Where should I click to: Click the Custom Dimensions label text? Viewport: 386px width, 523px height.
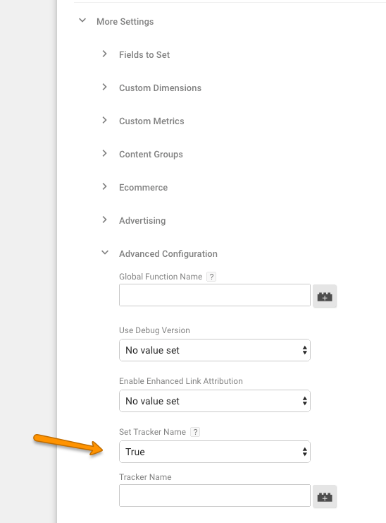(x=160, y=88)
